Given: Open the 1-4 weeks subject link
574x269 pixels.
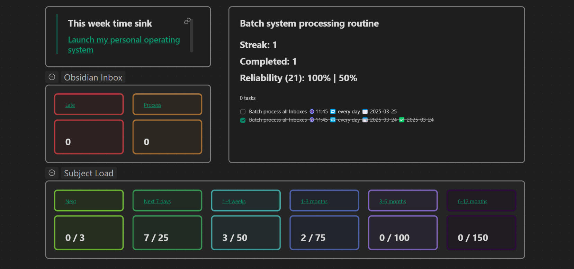Looking at the screenshot, I should [234, 202].
